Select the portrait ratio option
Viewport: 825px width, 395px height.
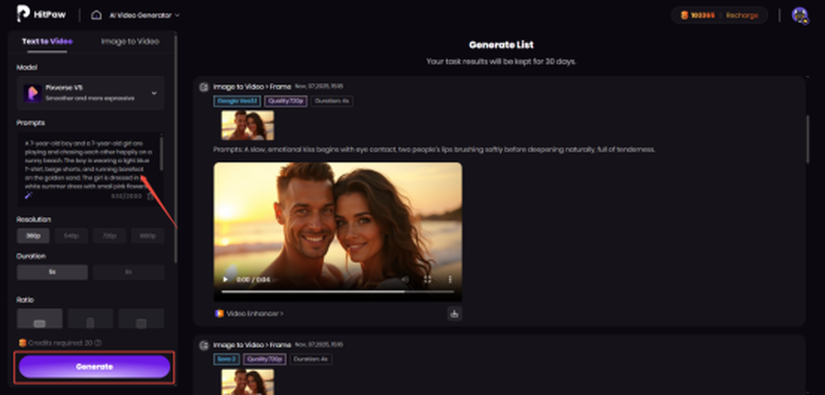pos(90,319)
